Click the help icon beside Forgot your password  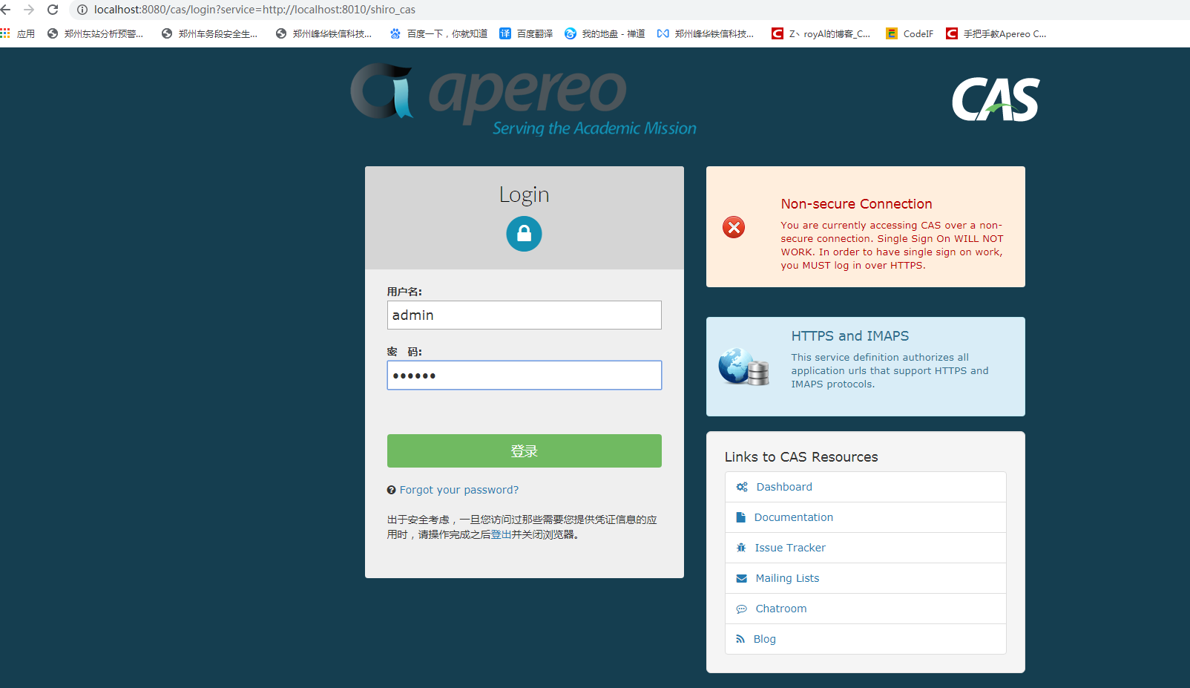(392, 489)
